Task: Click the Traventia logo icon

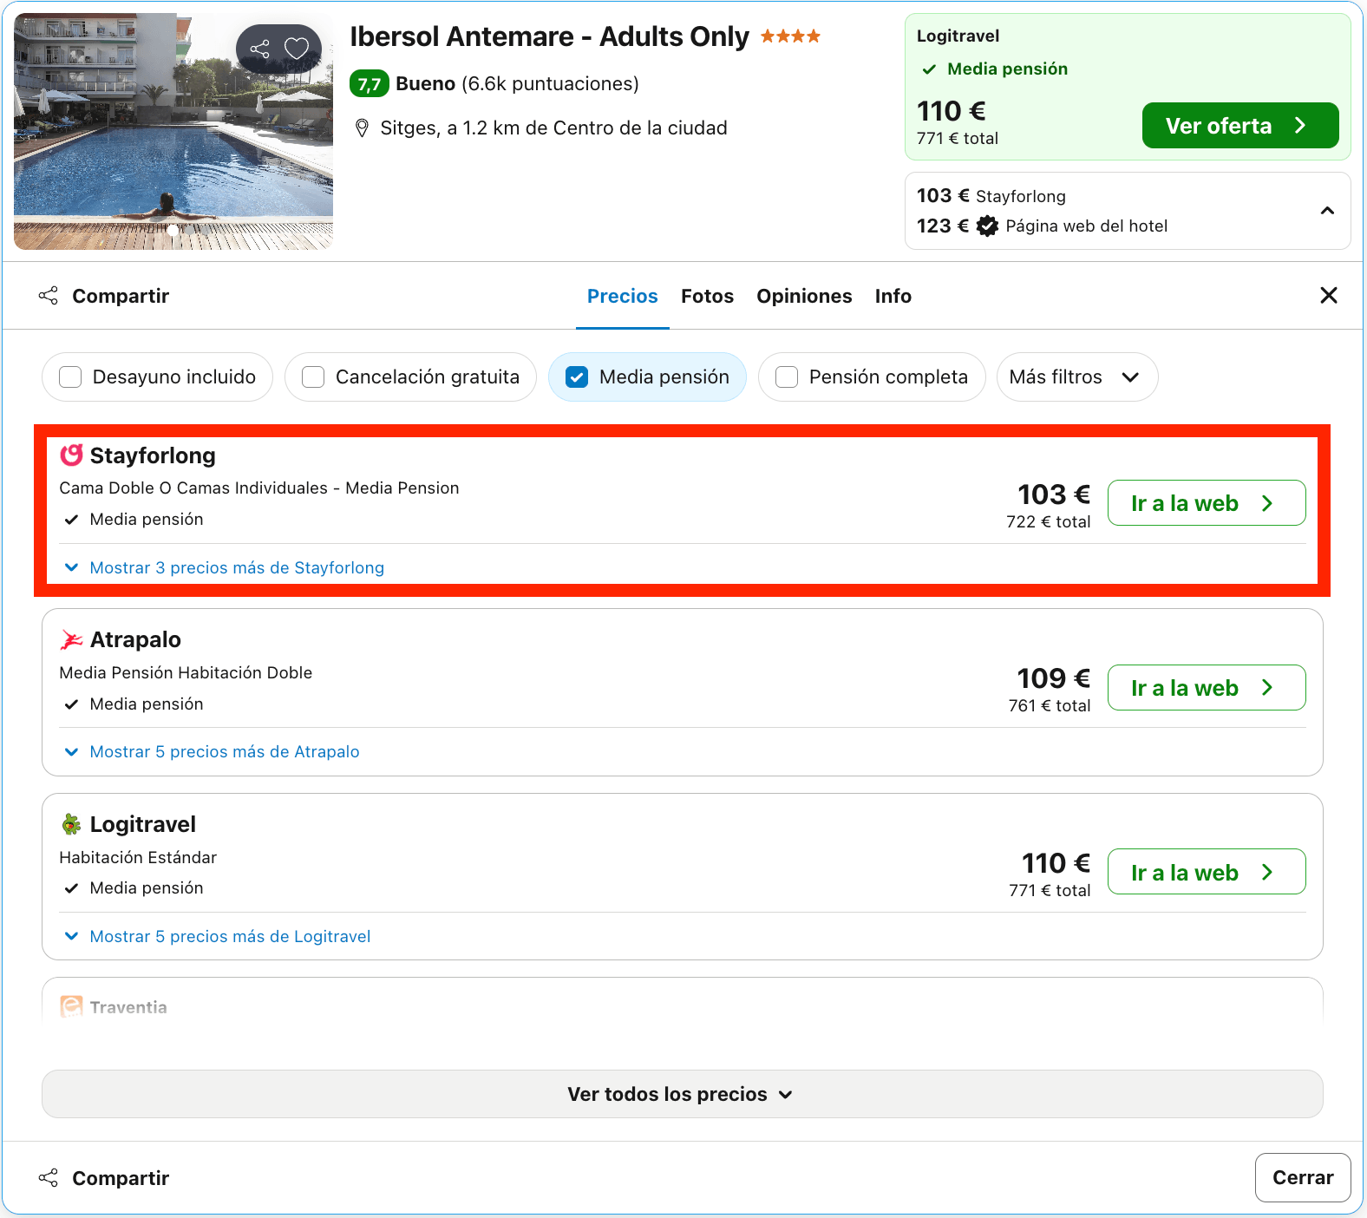Action: pos(71,1006)
